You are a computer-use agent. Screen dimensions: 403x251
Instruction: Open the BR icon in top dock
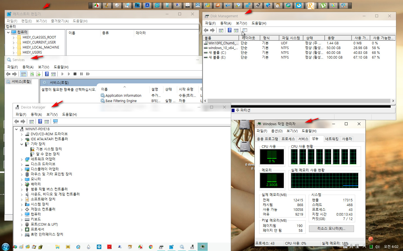click(137, 5)
